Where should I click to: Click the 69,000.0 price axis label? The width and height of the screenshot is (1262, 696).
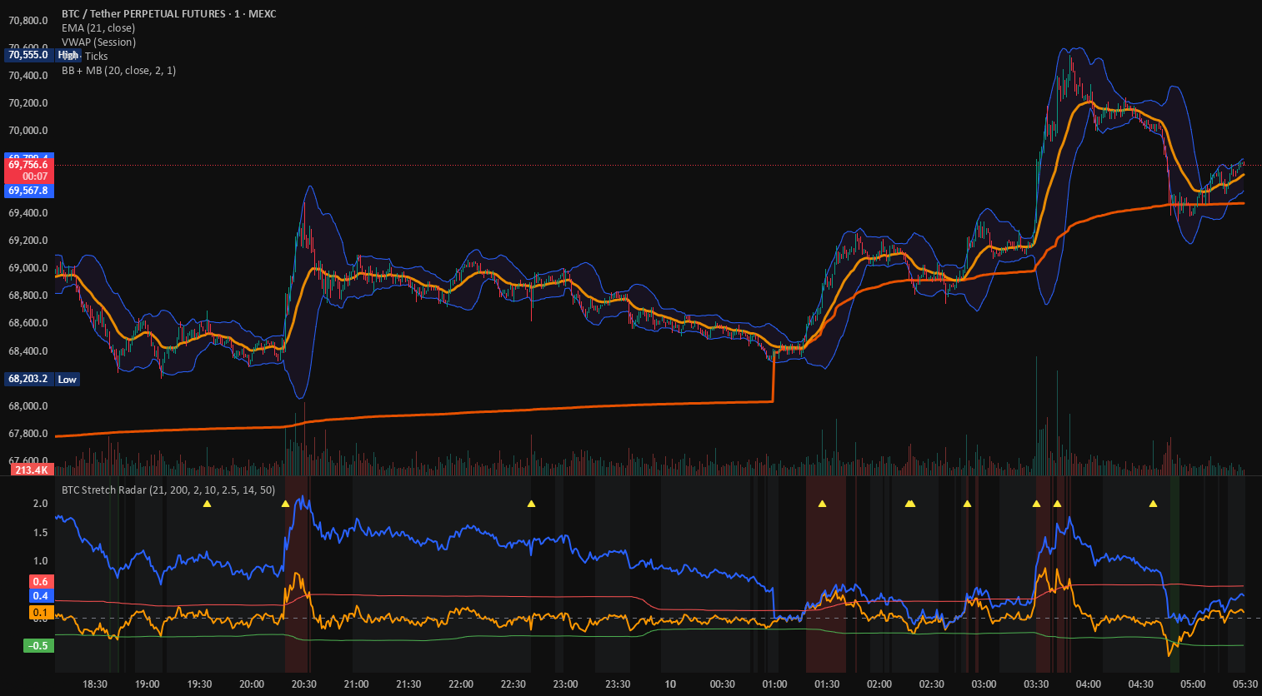tap(28, 268)
